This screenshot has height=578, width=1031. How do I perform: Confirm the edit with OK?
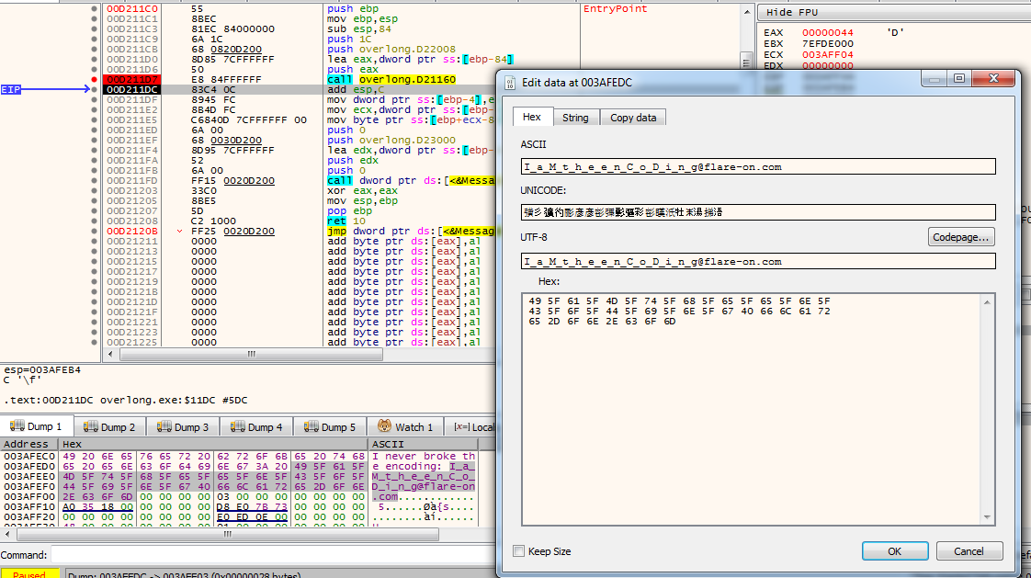(895, 551)
